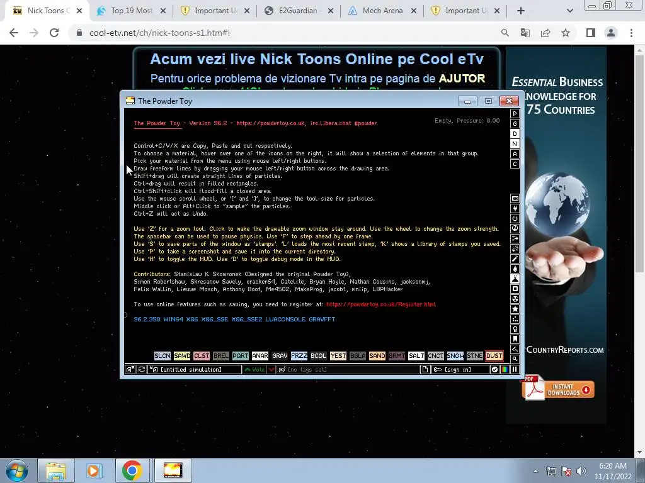The image size is (645, 483).
Task: Toggle the C console button
Action: pos(515,164)
